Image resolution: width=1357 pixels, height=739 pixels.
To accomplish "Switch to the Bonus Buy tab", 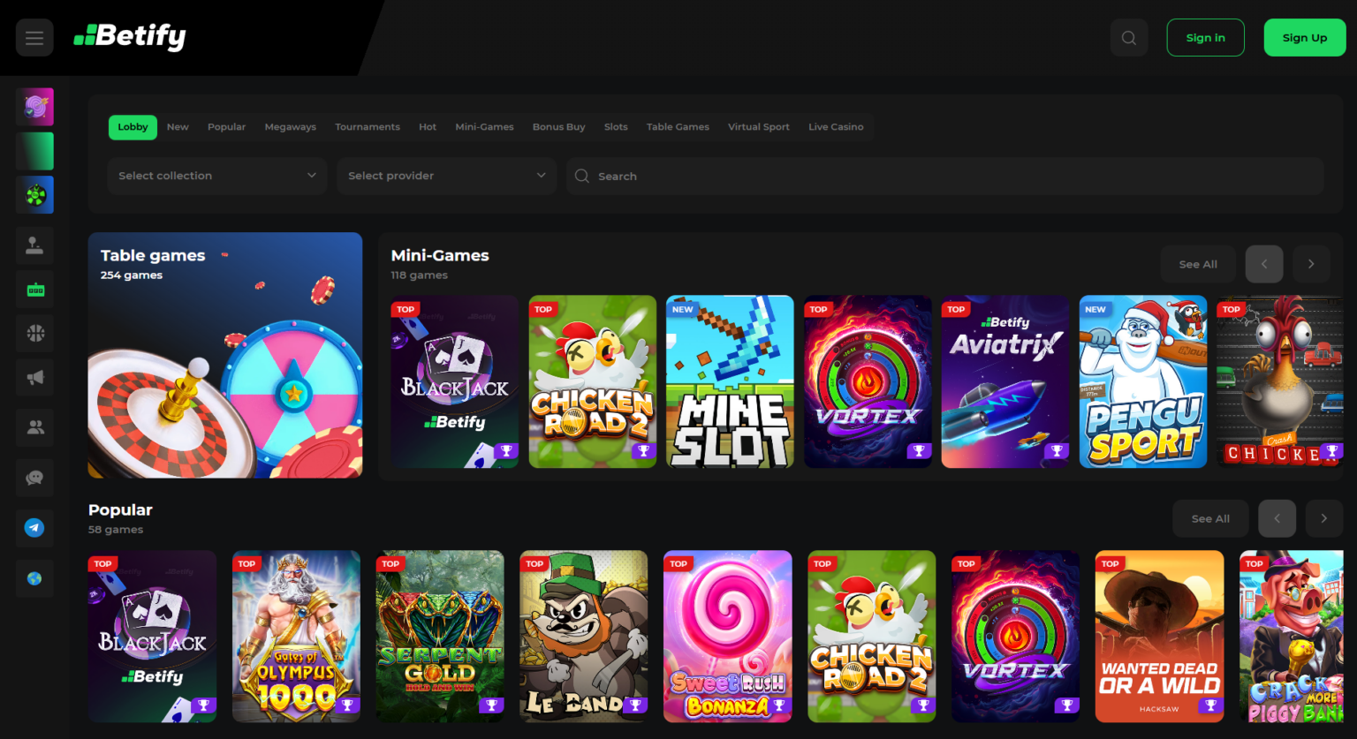I will pyautogui.click(x=559, y=127).
